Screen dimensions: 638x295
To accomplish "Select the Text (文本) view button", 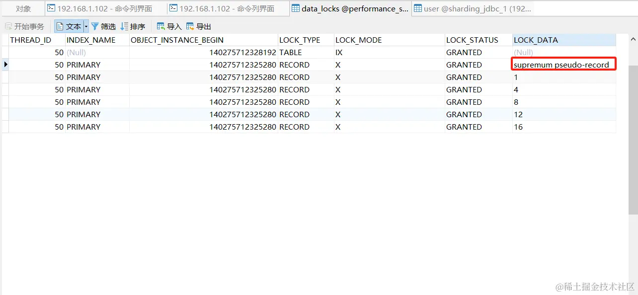I will click(69, 26).
